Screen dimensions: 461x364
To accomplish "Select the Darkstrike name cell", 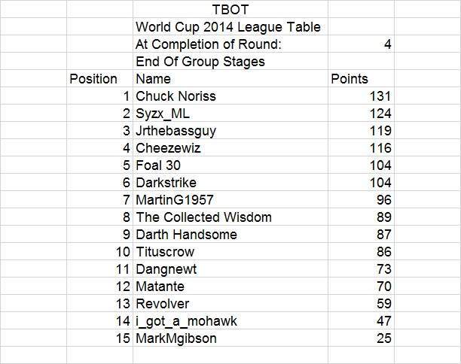I will pos(230,182).
